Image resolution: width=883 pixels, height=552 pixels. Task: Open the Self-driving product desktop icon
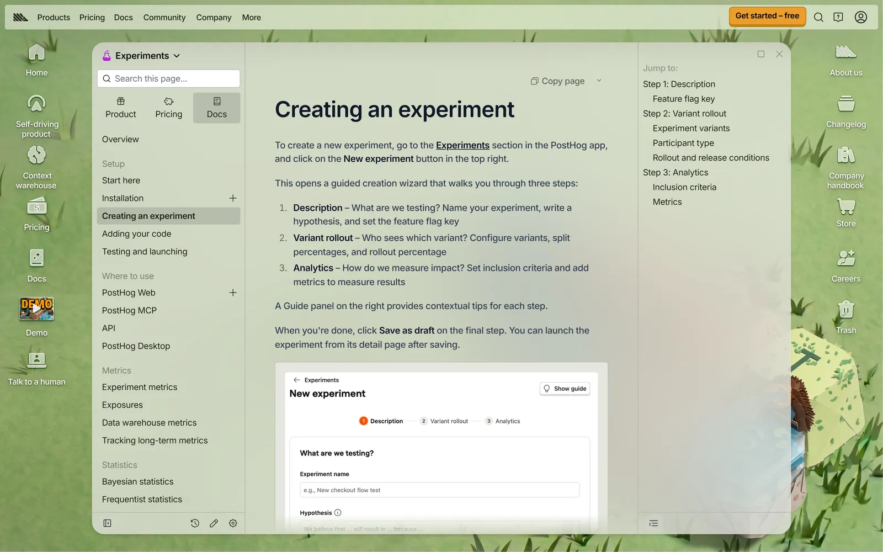tap(36, 116)
